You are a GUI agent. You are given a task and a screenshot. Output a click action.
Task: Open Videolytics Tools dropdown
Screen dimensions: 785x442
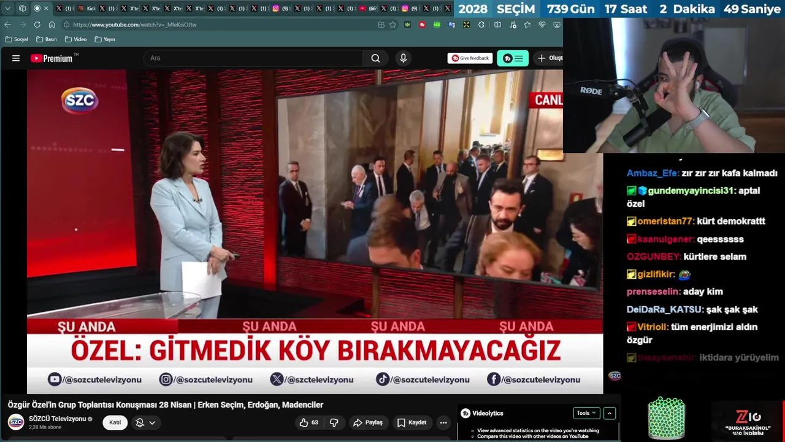[586, 413]
